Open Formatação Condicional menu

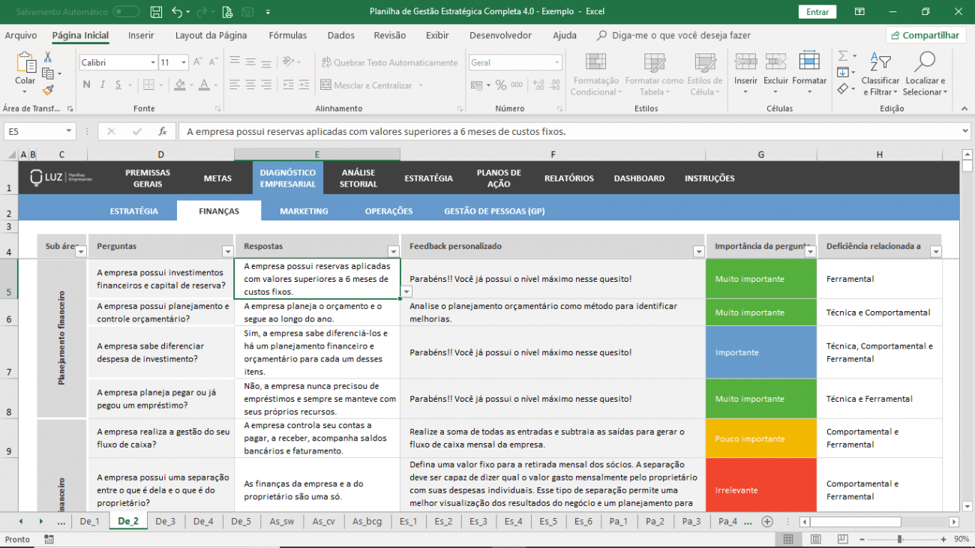595,75
